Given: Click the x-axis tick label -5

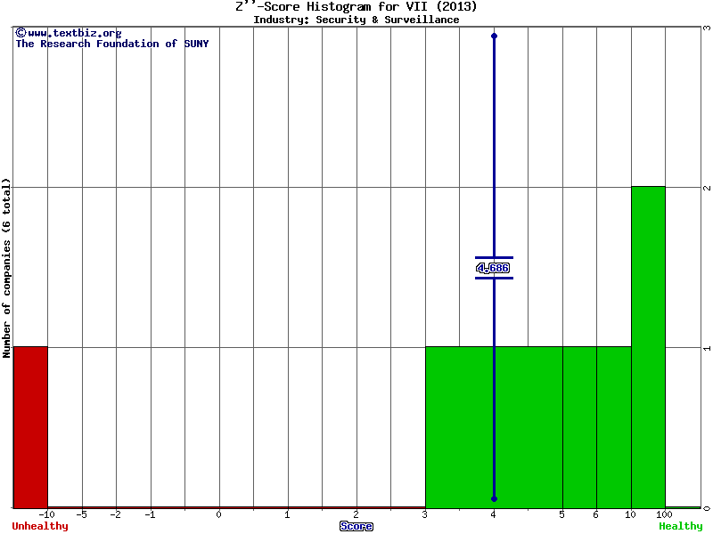Looking at the screenshot, I should point(81,514).
